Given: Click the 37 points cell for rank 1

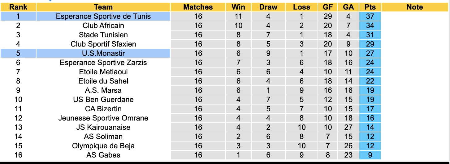Looking at the screenshot, I should coord(370,16).
